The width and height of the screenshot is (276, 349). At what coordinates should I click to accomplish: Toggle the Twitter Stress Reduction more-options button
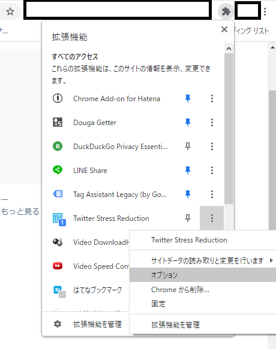[x=212, y=218]
